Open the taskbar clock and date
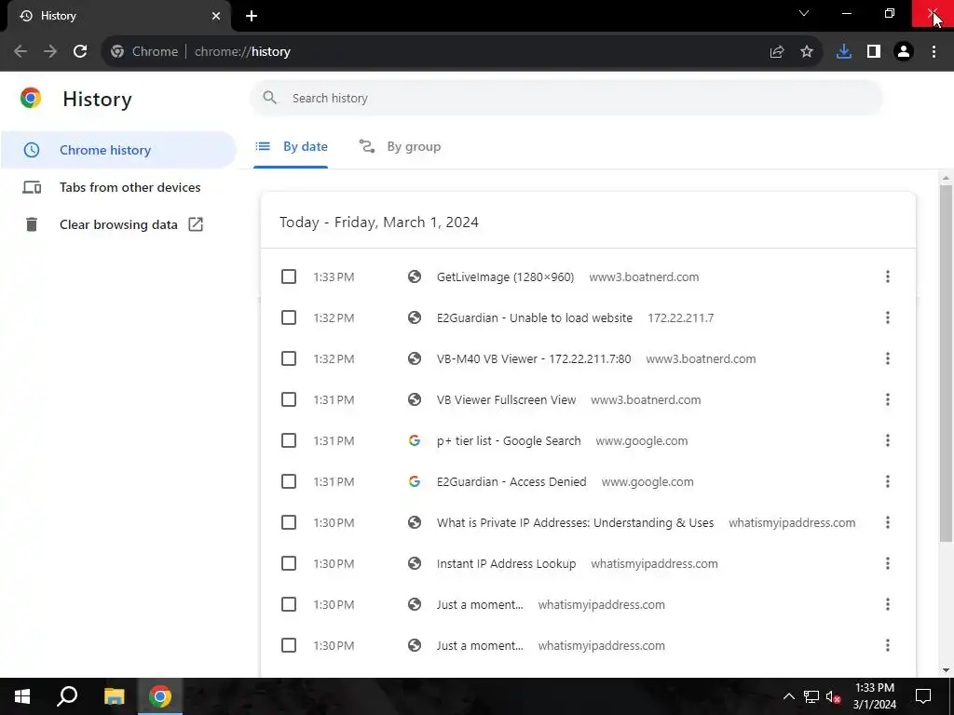 point(874,696)
